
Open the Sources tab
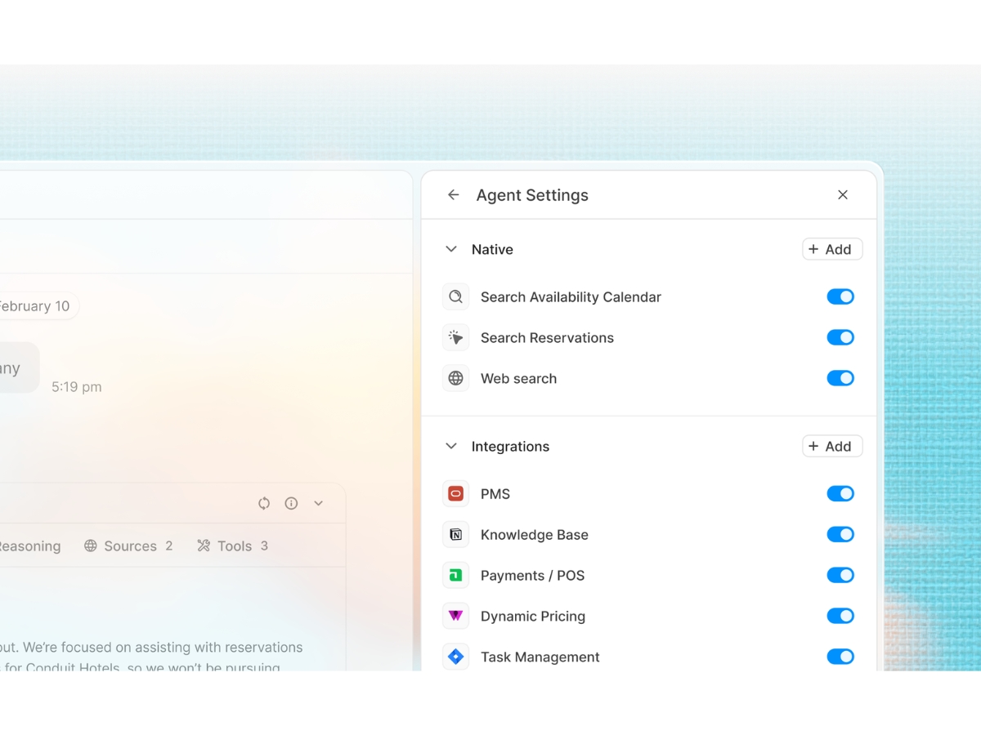[x=128, y=546]
